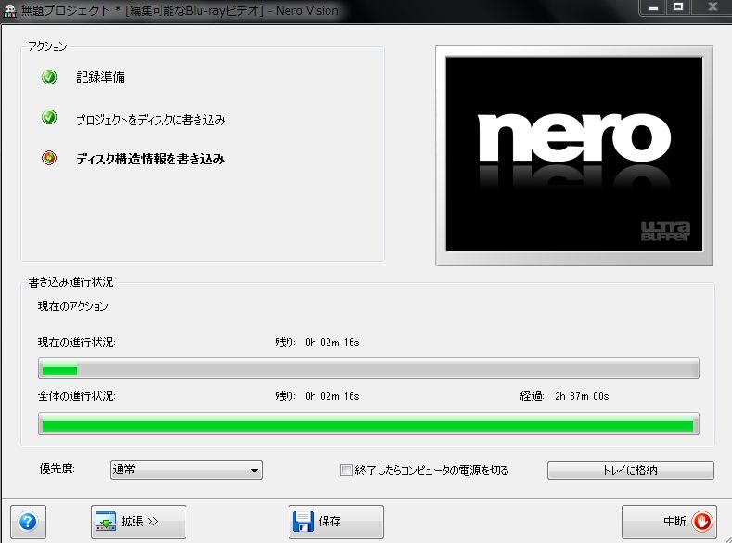
Task: Close the Nero Vision window
Action: [x=713, y=7]
